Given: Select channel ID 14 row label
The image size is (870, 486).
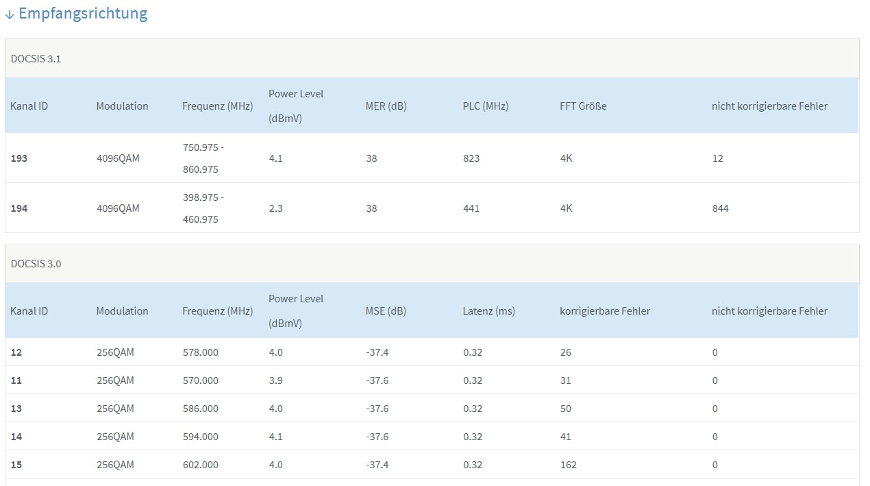Looking at the screenshot, I should click(x=16, y=437).
